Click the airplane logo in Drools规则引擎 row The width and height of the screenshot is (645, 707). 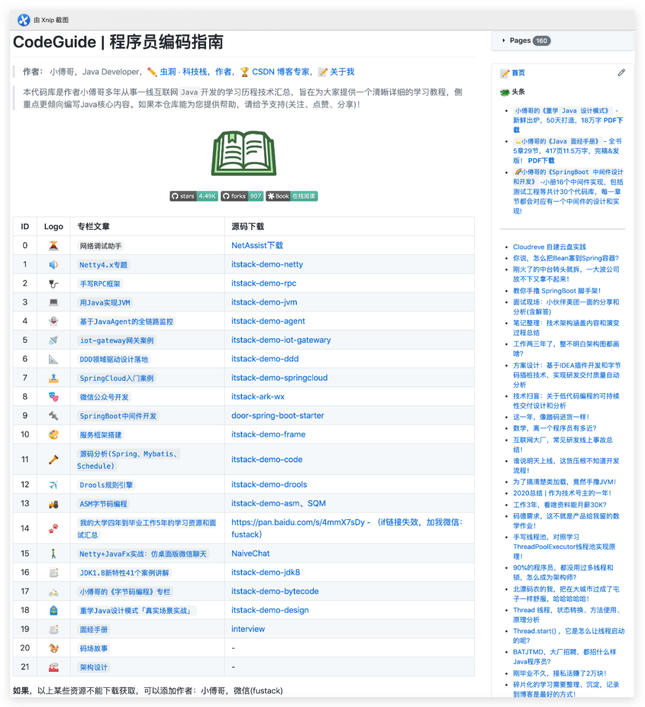pyautogui.click(x=53, y=484)
